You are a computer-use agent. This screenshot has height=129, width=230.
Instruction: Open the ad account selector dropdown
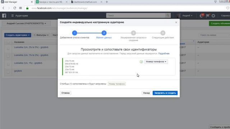(x=26, y=23)
